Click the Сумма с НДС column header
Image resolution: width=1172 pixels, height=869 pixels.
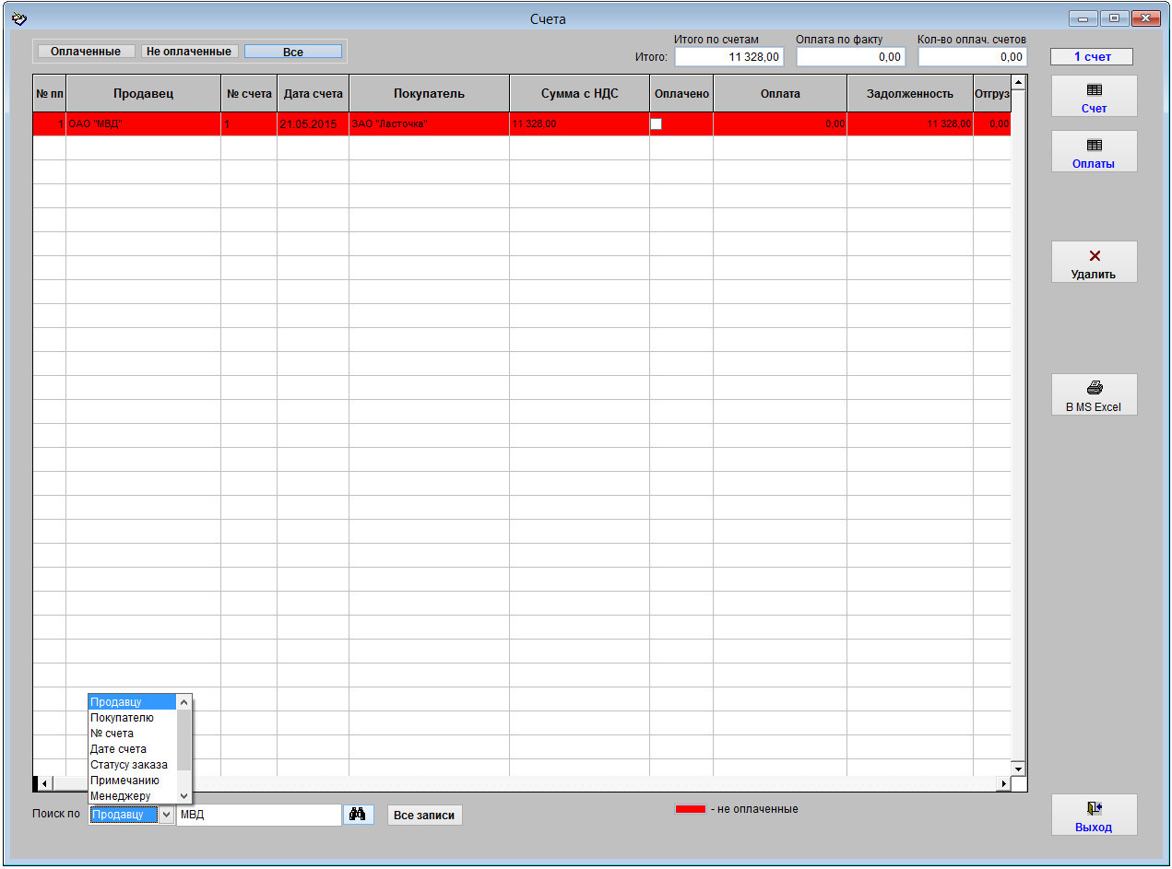[x=580, y=93]
